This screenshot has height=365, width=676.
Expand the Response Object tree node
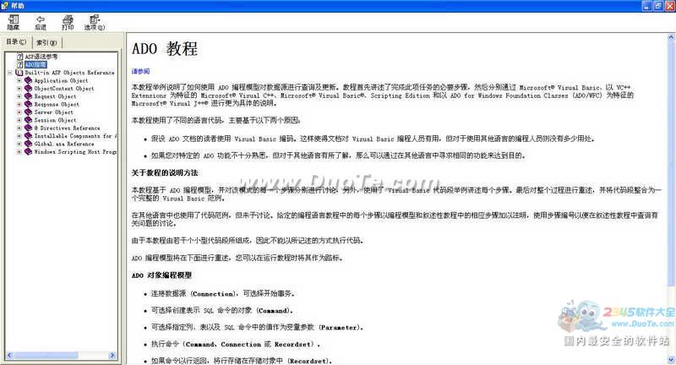pos(19,104)
